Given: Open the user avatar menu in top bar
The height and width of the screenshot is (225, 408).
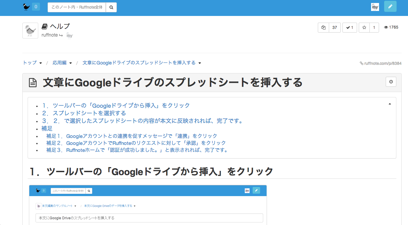Looking at the screenshot, I should click(x=375, y=7).
